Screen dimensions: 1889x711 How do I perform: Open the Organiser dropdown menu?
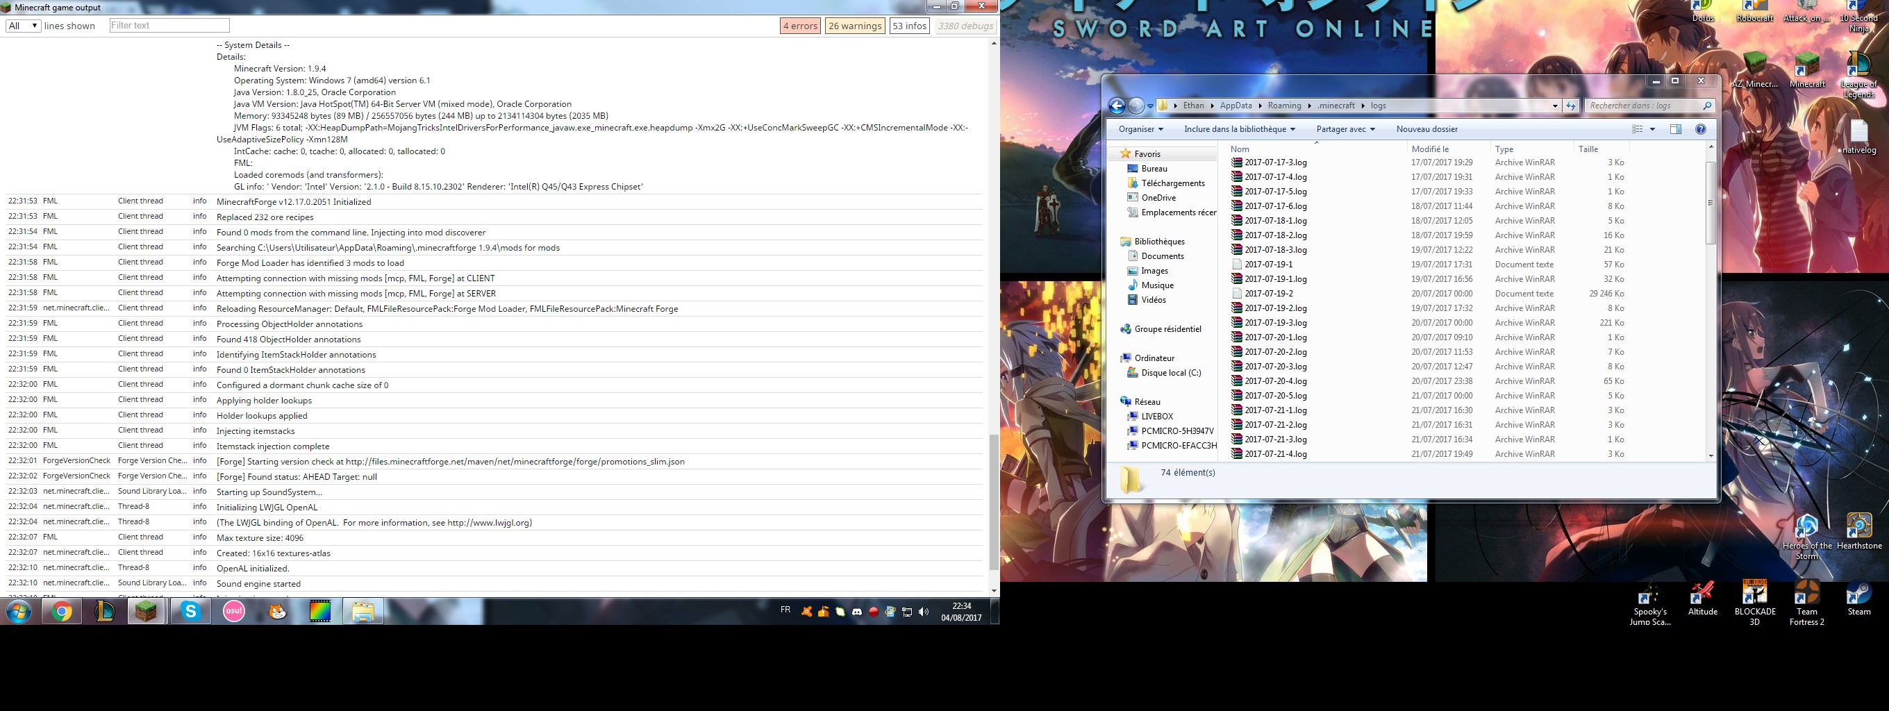tap(1140, 129)
